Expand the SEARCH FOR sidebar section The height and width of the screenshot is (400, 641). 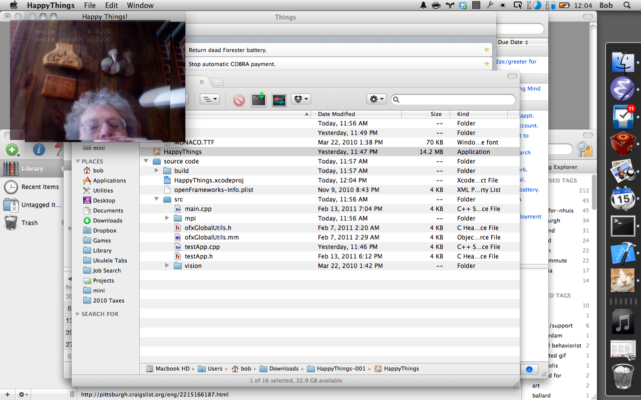coord(78,314)
